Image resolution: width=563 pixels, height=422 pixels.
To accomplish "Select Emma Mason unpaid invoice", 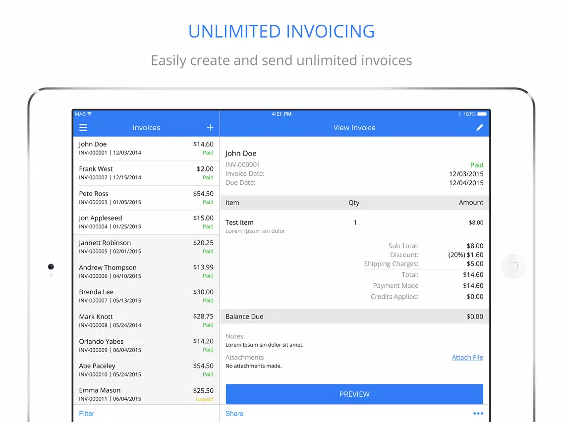I will 146,394.
